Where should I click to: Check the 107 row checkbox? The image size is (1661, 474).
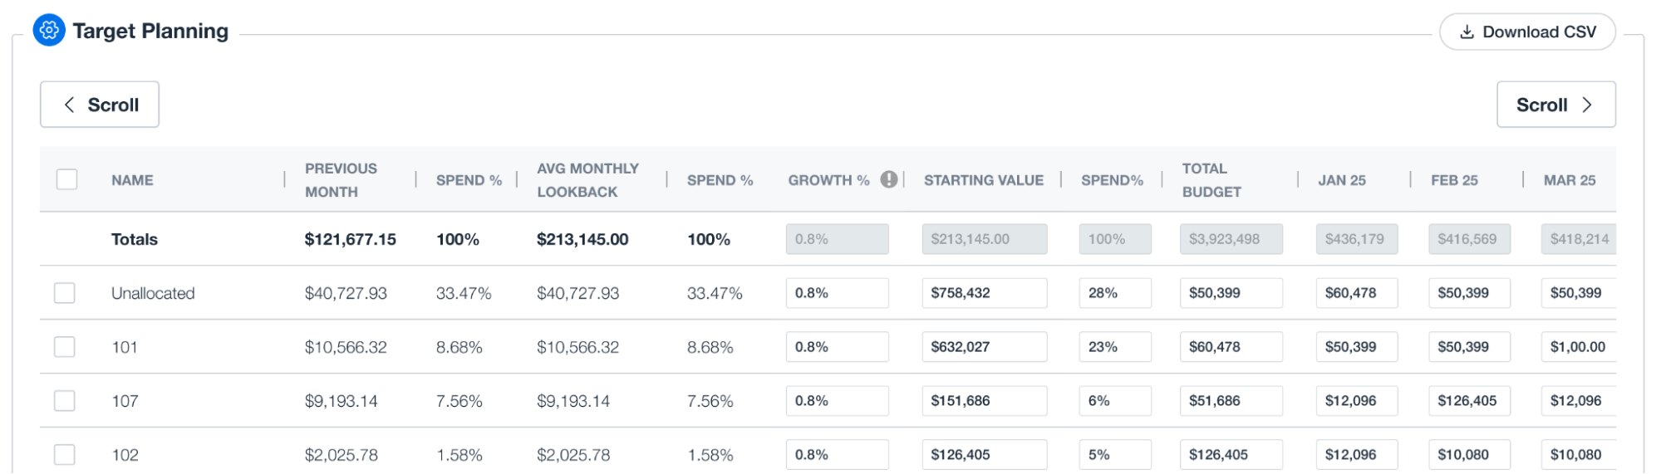pyautogui.click(x=65, y=401)
